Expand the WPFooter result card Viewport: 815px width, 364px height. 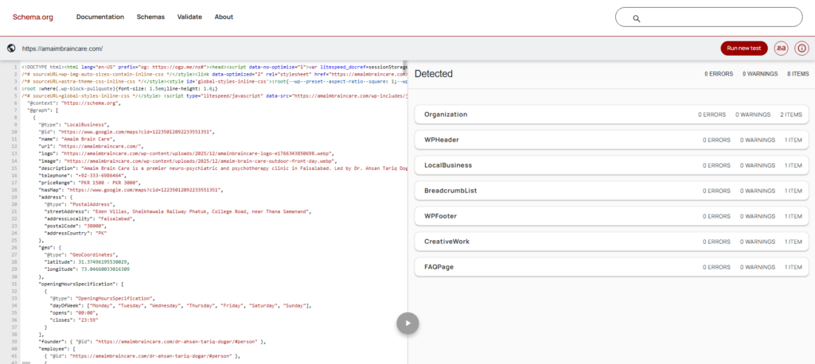click(x=612, y=216)
